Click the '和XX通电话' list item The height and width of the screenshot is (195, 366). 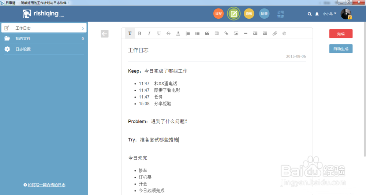coord(165,84)
